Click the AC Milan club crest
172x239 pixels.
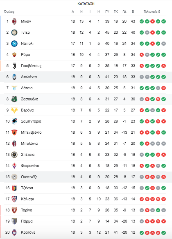14,21
